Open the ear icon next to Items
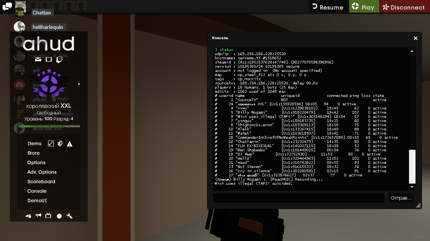 coord(60,144)
